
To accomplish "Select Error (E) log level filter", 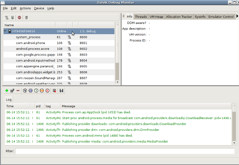I will point(47,91).
